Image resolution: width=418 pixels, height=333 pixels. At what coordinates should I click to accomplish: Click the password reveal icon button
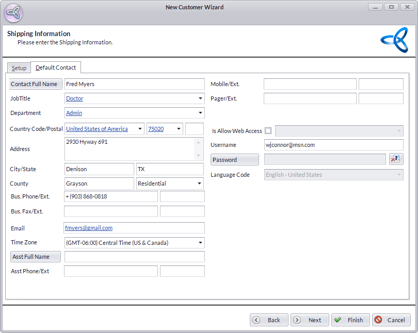point(396,160)
